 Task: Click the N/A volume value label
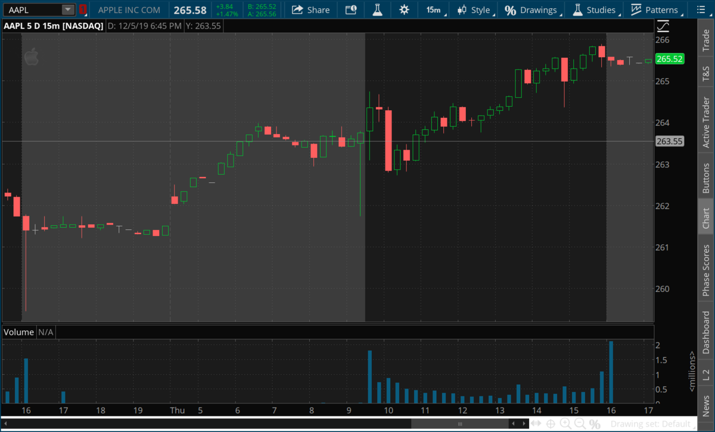tap(46, 332)
